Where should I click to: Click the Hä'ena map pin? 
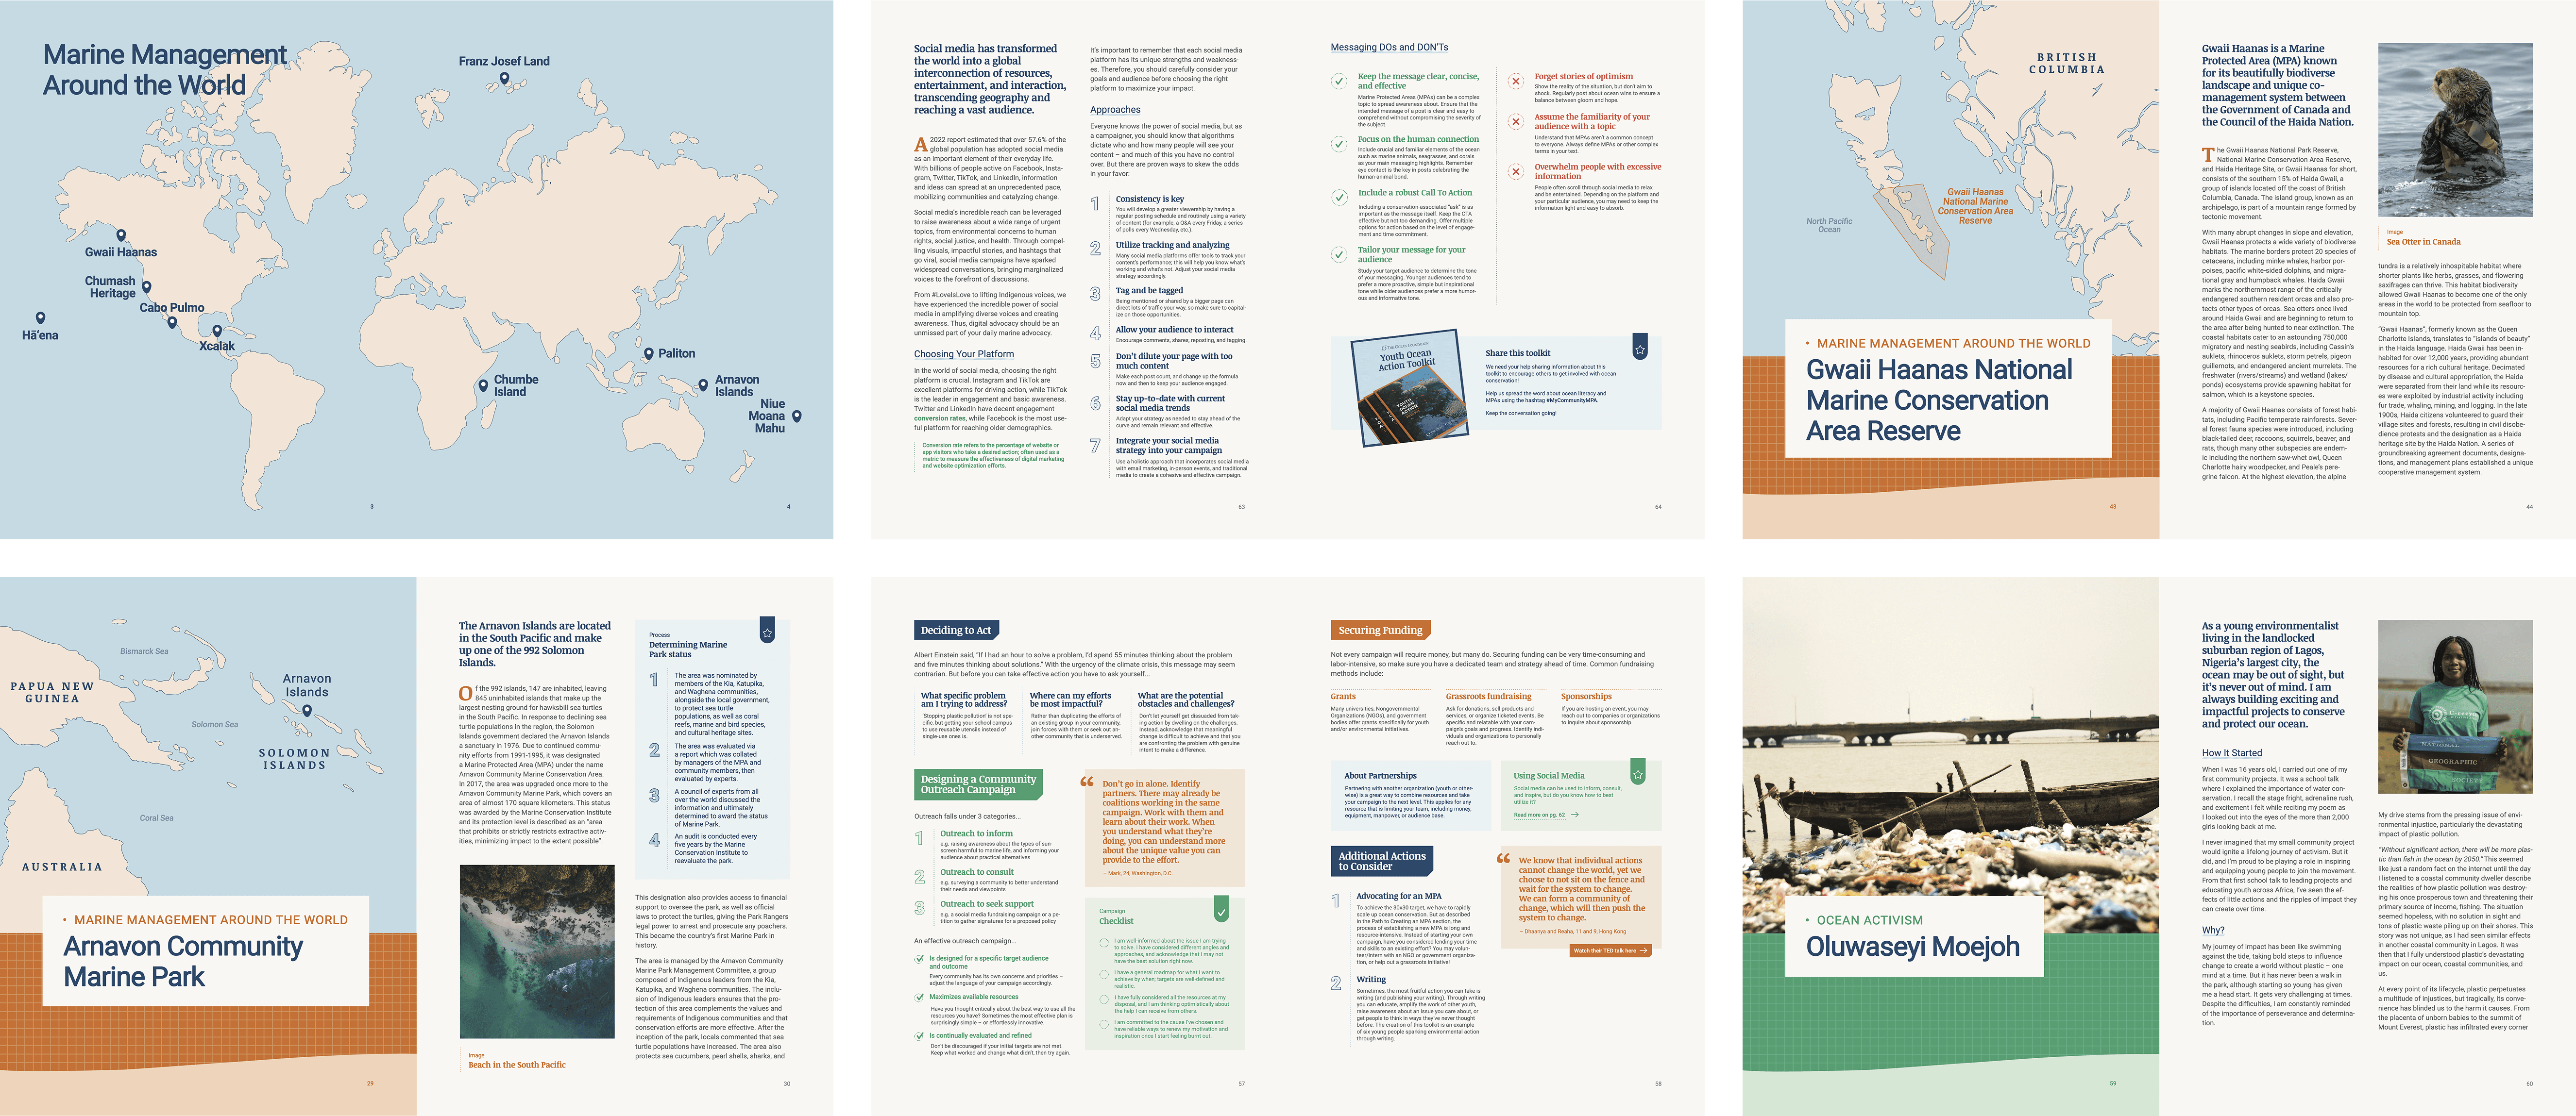coord(40,319)
